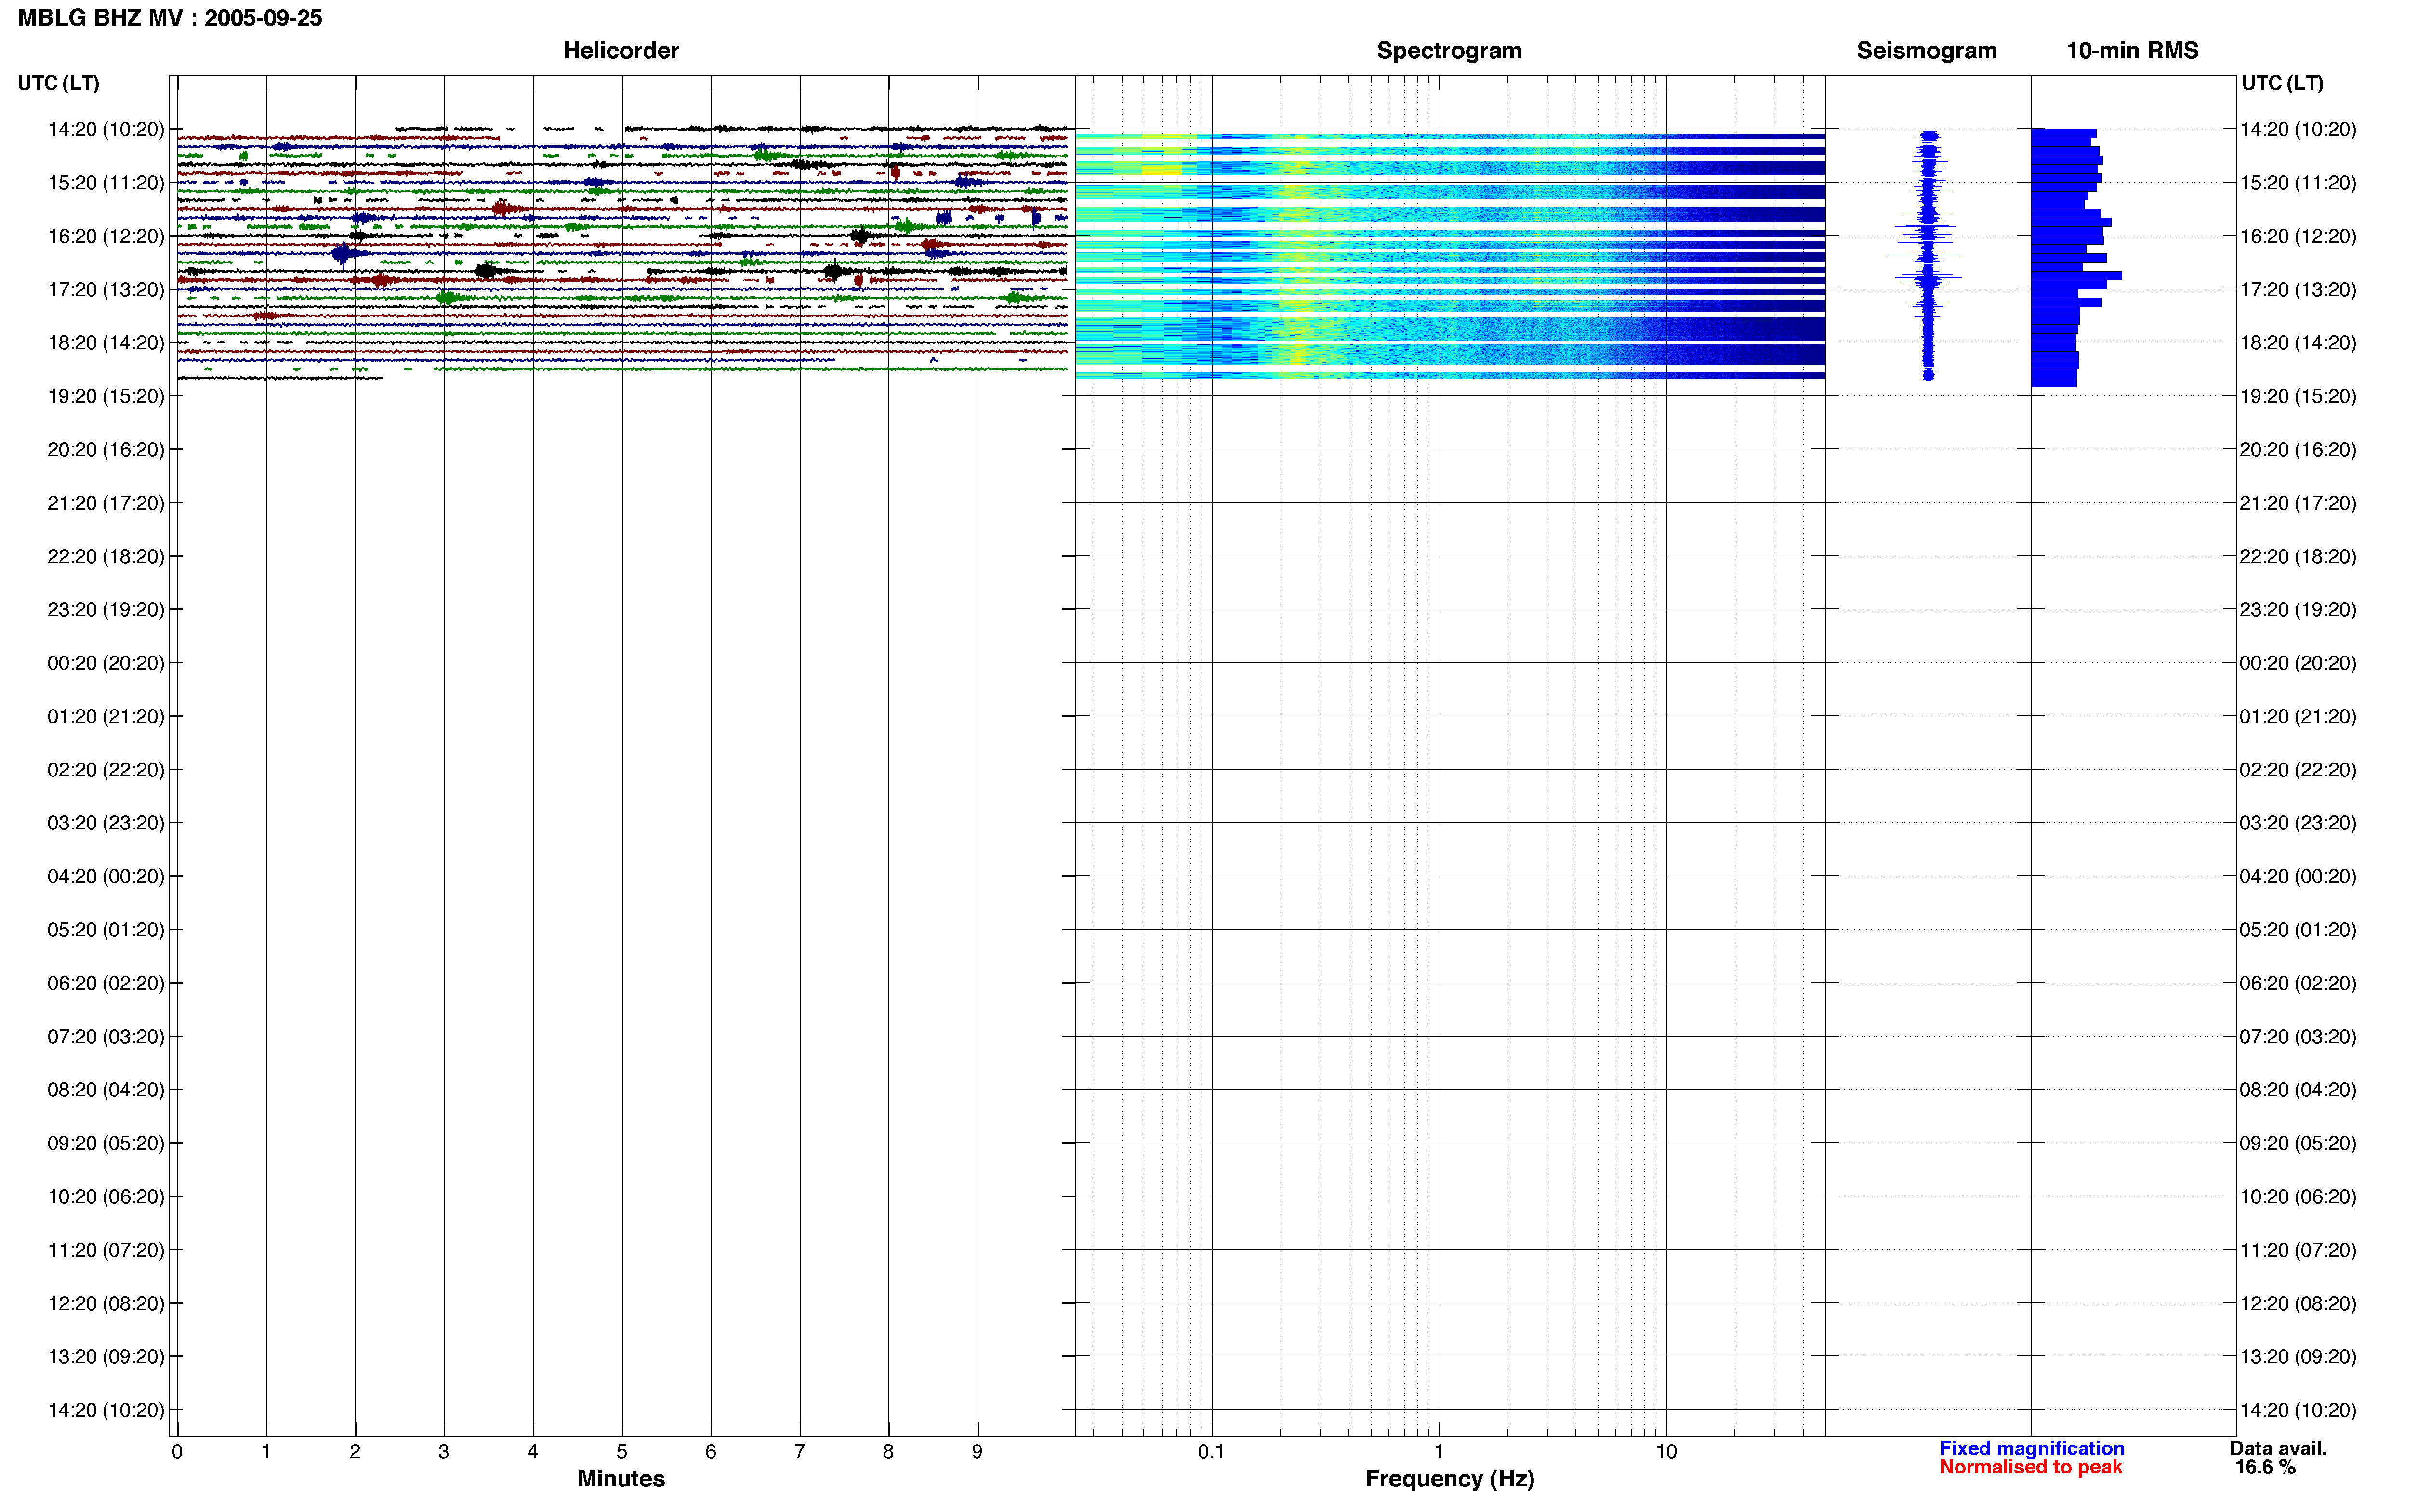The image size is (2418, 1512).
Task: Select right time label 05:20 (01:20)
Action: tap(2298, 930)
